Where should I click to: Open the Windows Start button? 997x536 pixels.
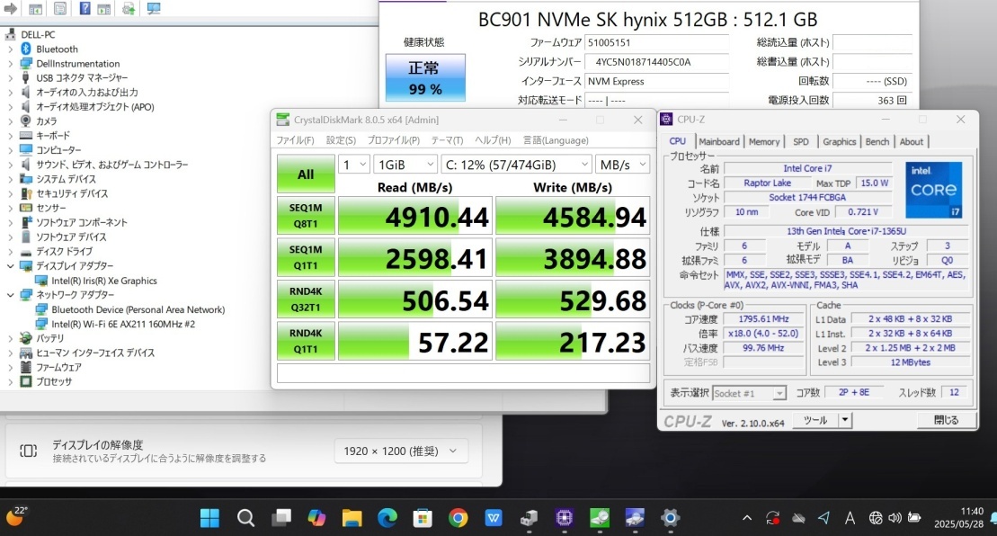coord(209,517)
